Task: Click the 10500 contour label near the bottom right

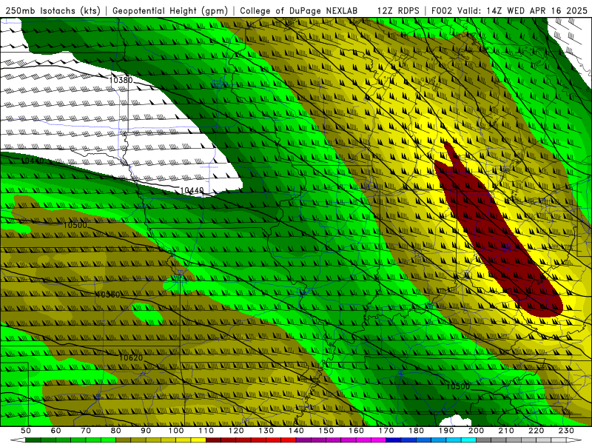Action: tap(458, 386)
